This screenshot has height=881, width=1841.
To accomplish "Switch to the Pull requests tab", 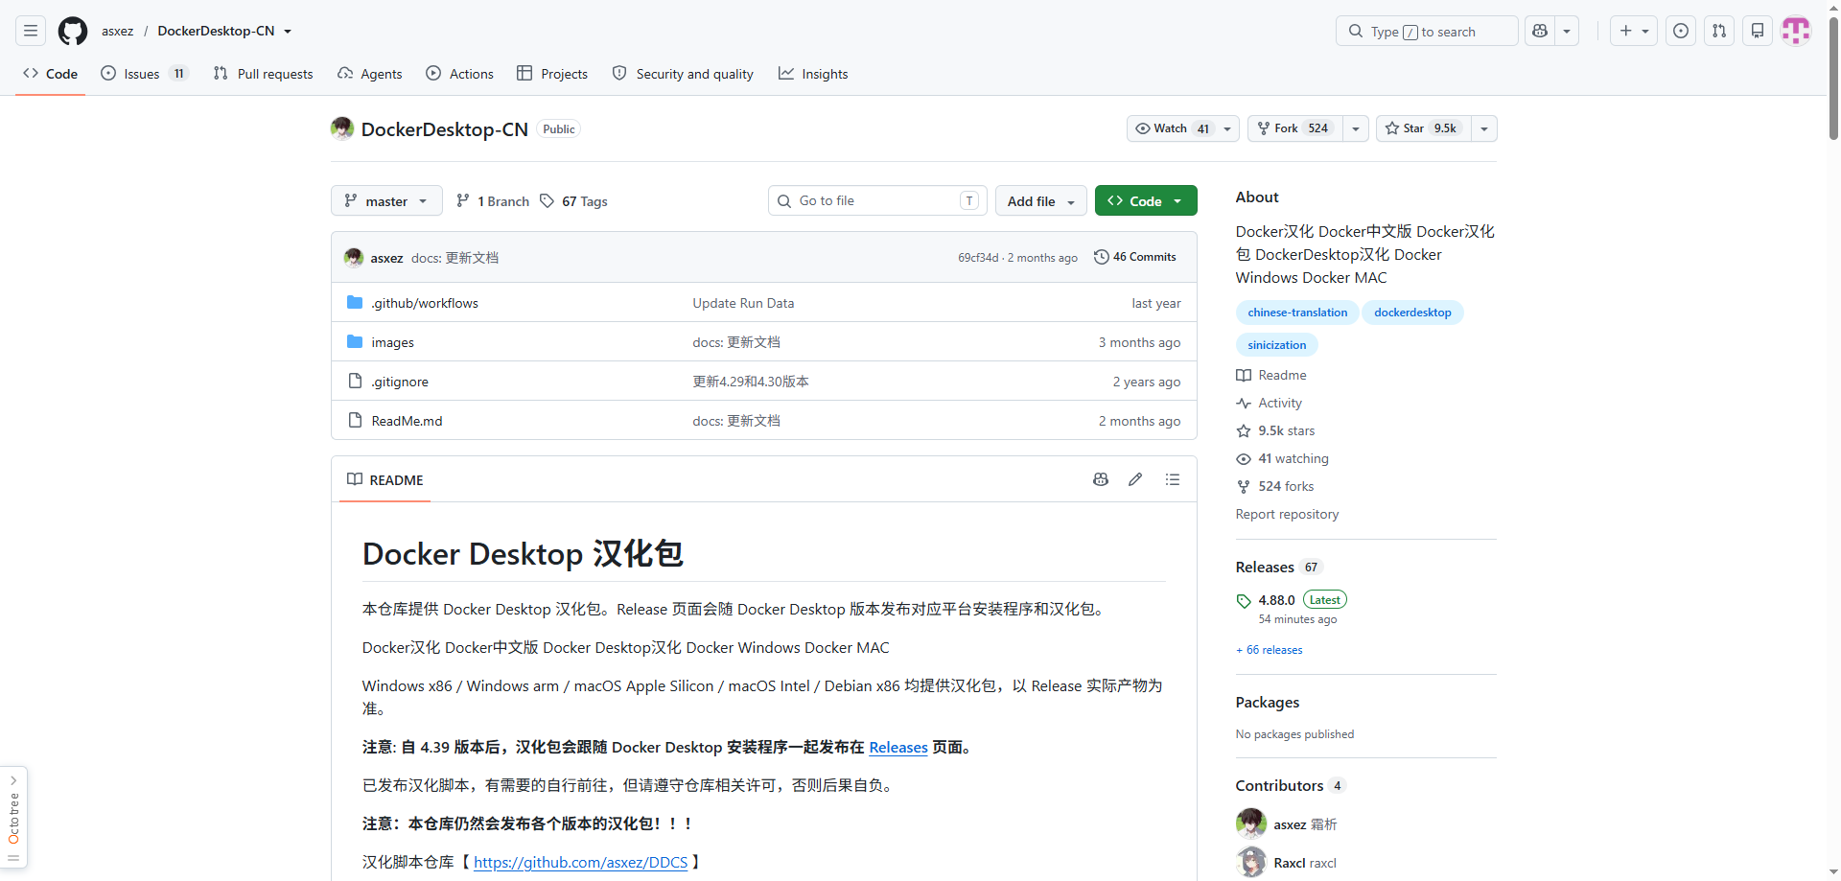I will pyautogui.click(x=264, y=74).
